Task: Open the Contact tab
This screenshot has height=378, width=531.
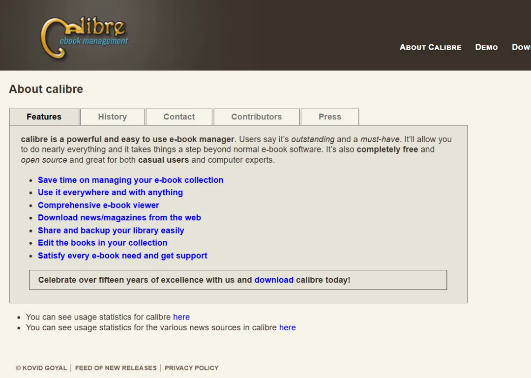Action: 179,117
